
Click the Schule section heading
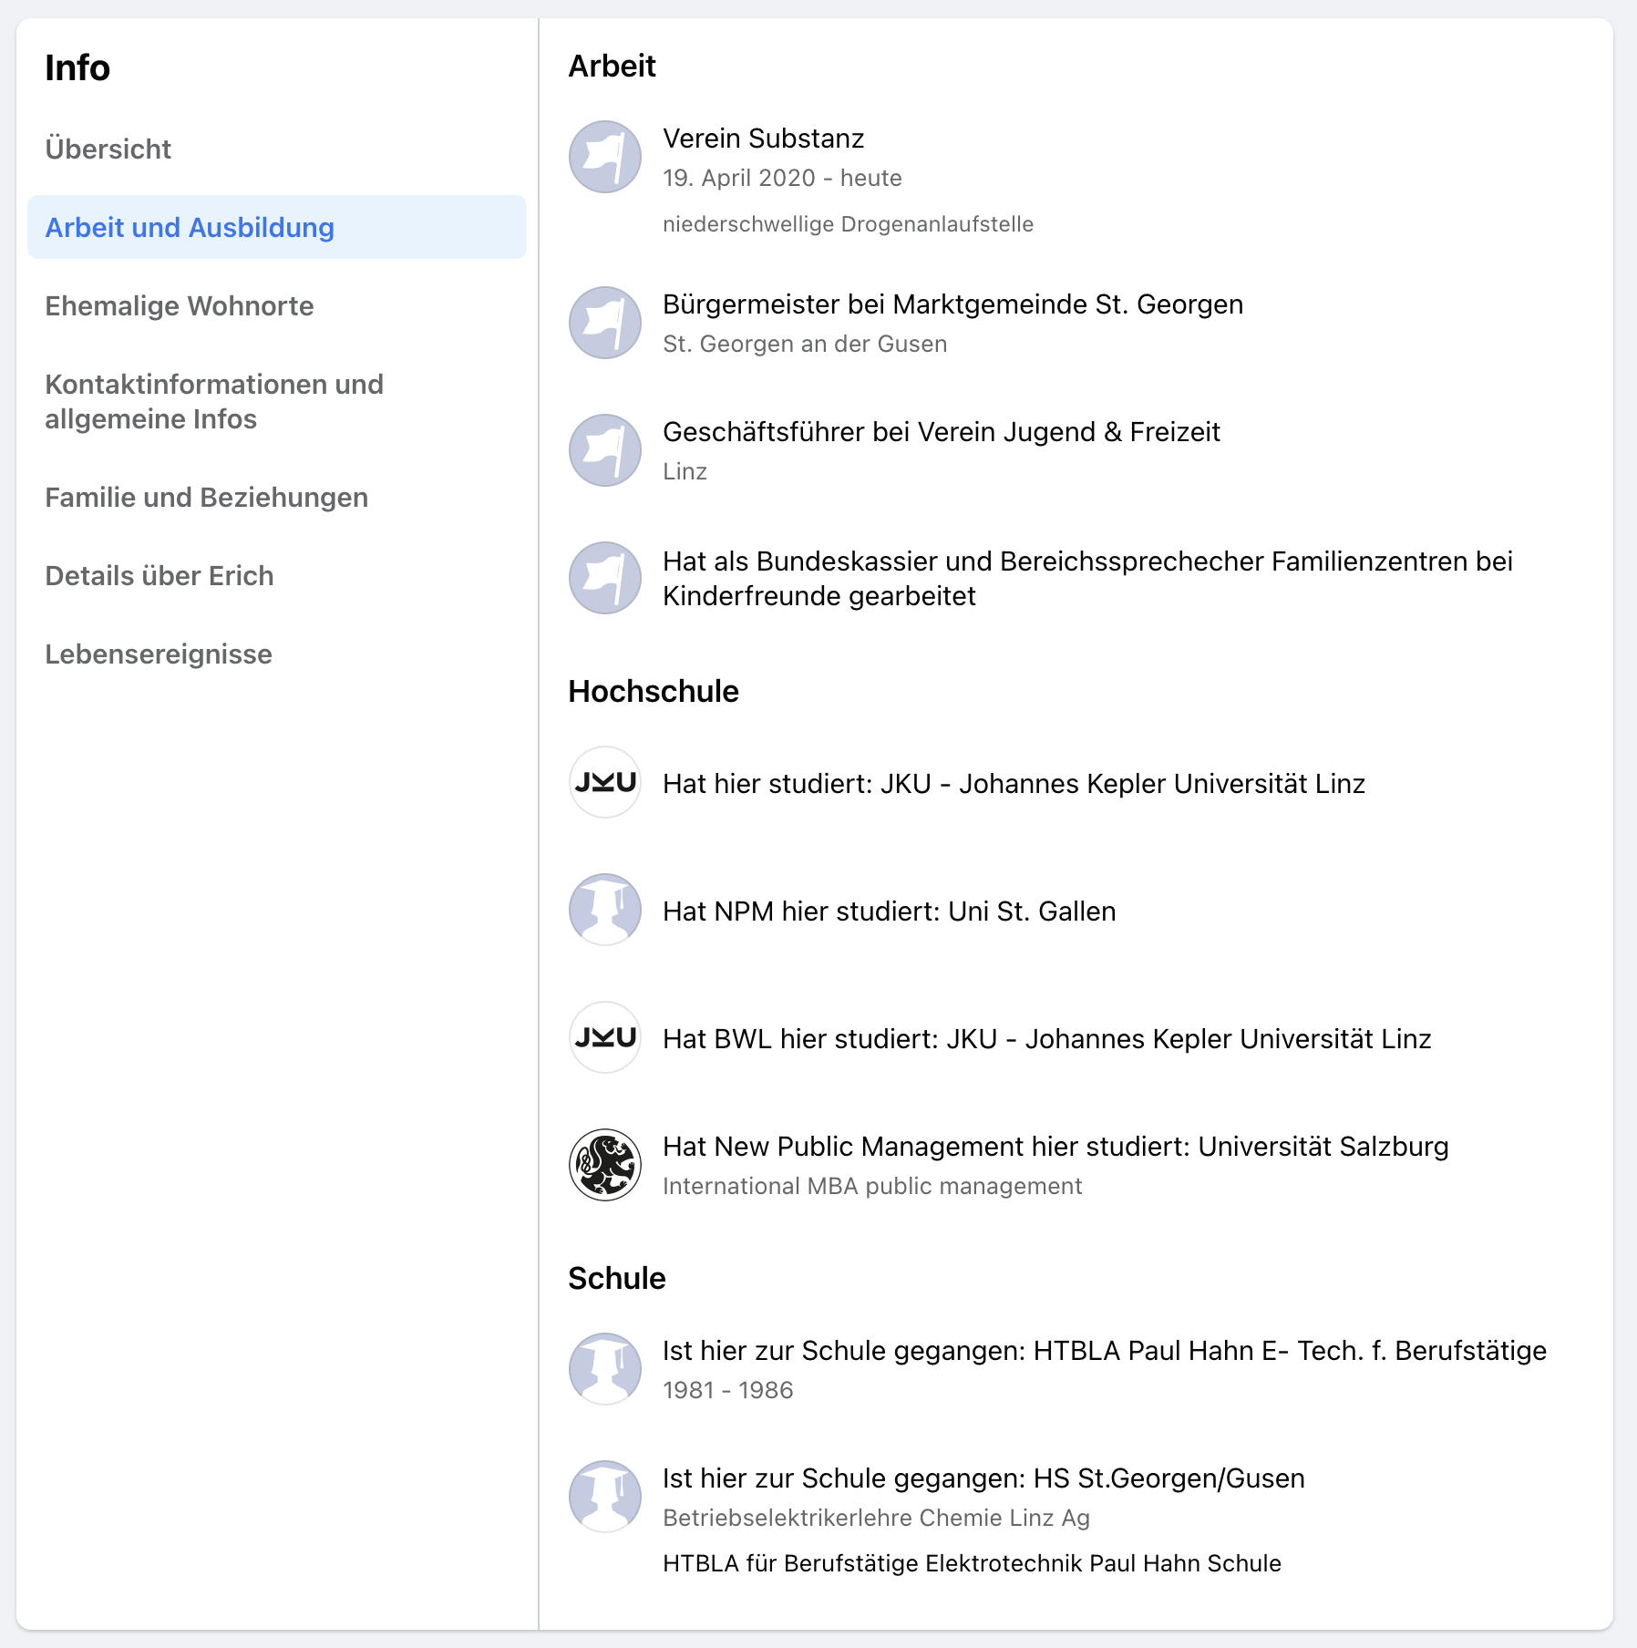click(x=617, y=1278)
